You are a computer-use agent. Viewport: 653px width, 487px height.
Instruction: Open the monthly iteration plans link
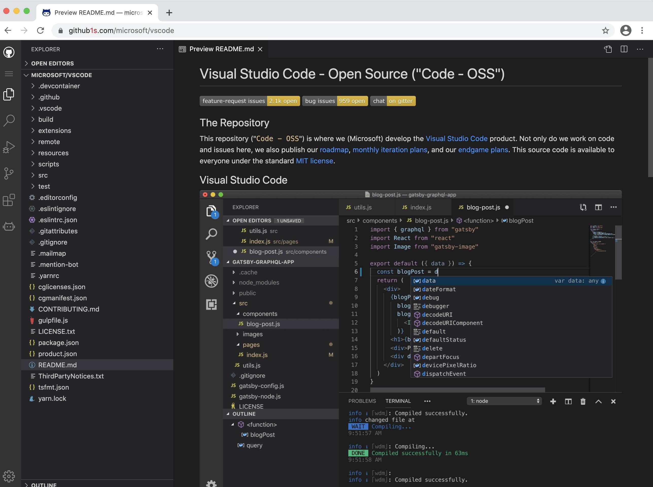click(390, 150)
